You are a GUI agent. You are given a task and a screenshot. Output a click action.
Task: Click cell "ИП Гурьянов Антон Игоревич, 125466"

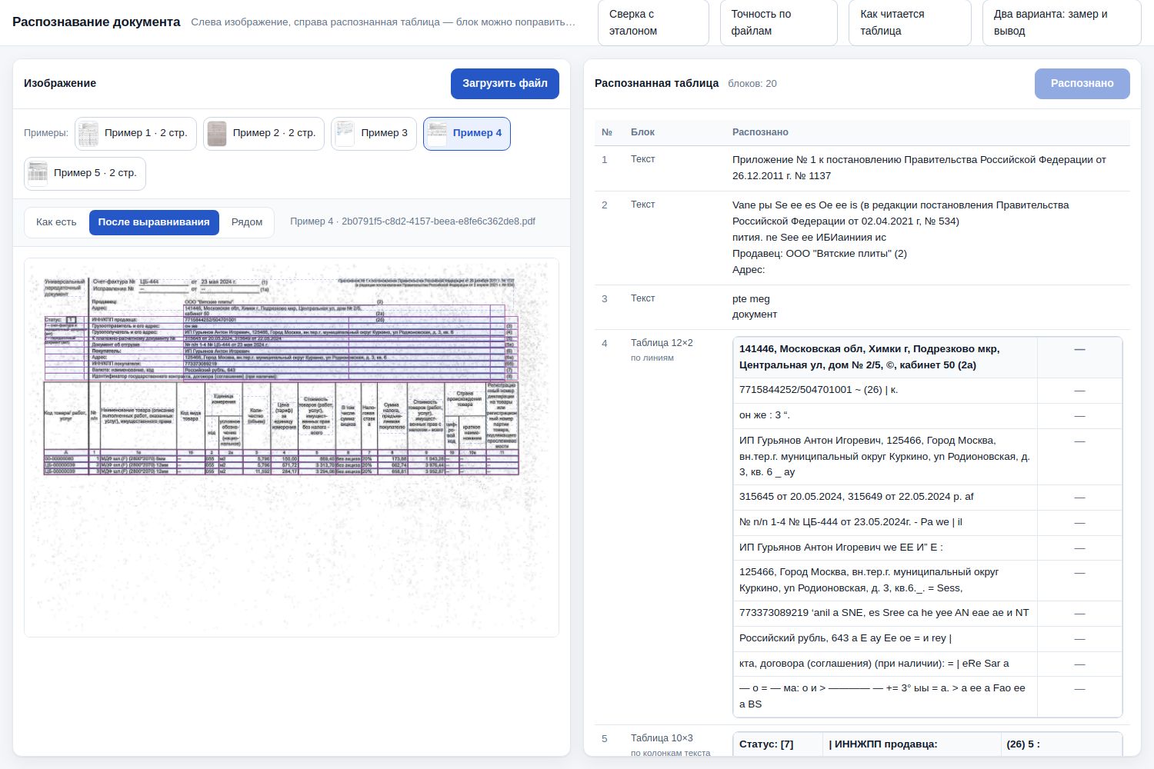[885, 456]
